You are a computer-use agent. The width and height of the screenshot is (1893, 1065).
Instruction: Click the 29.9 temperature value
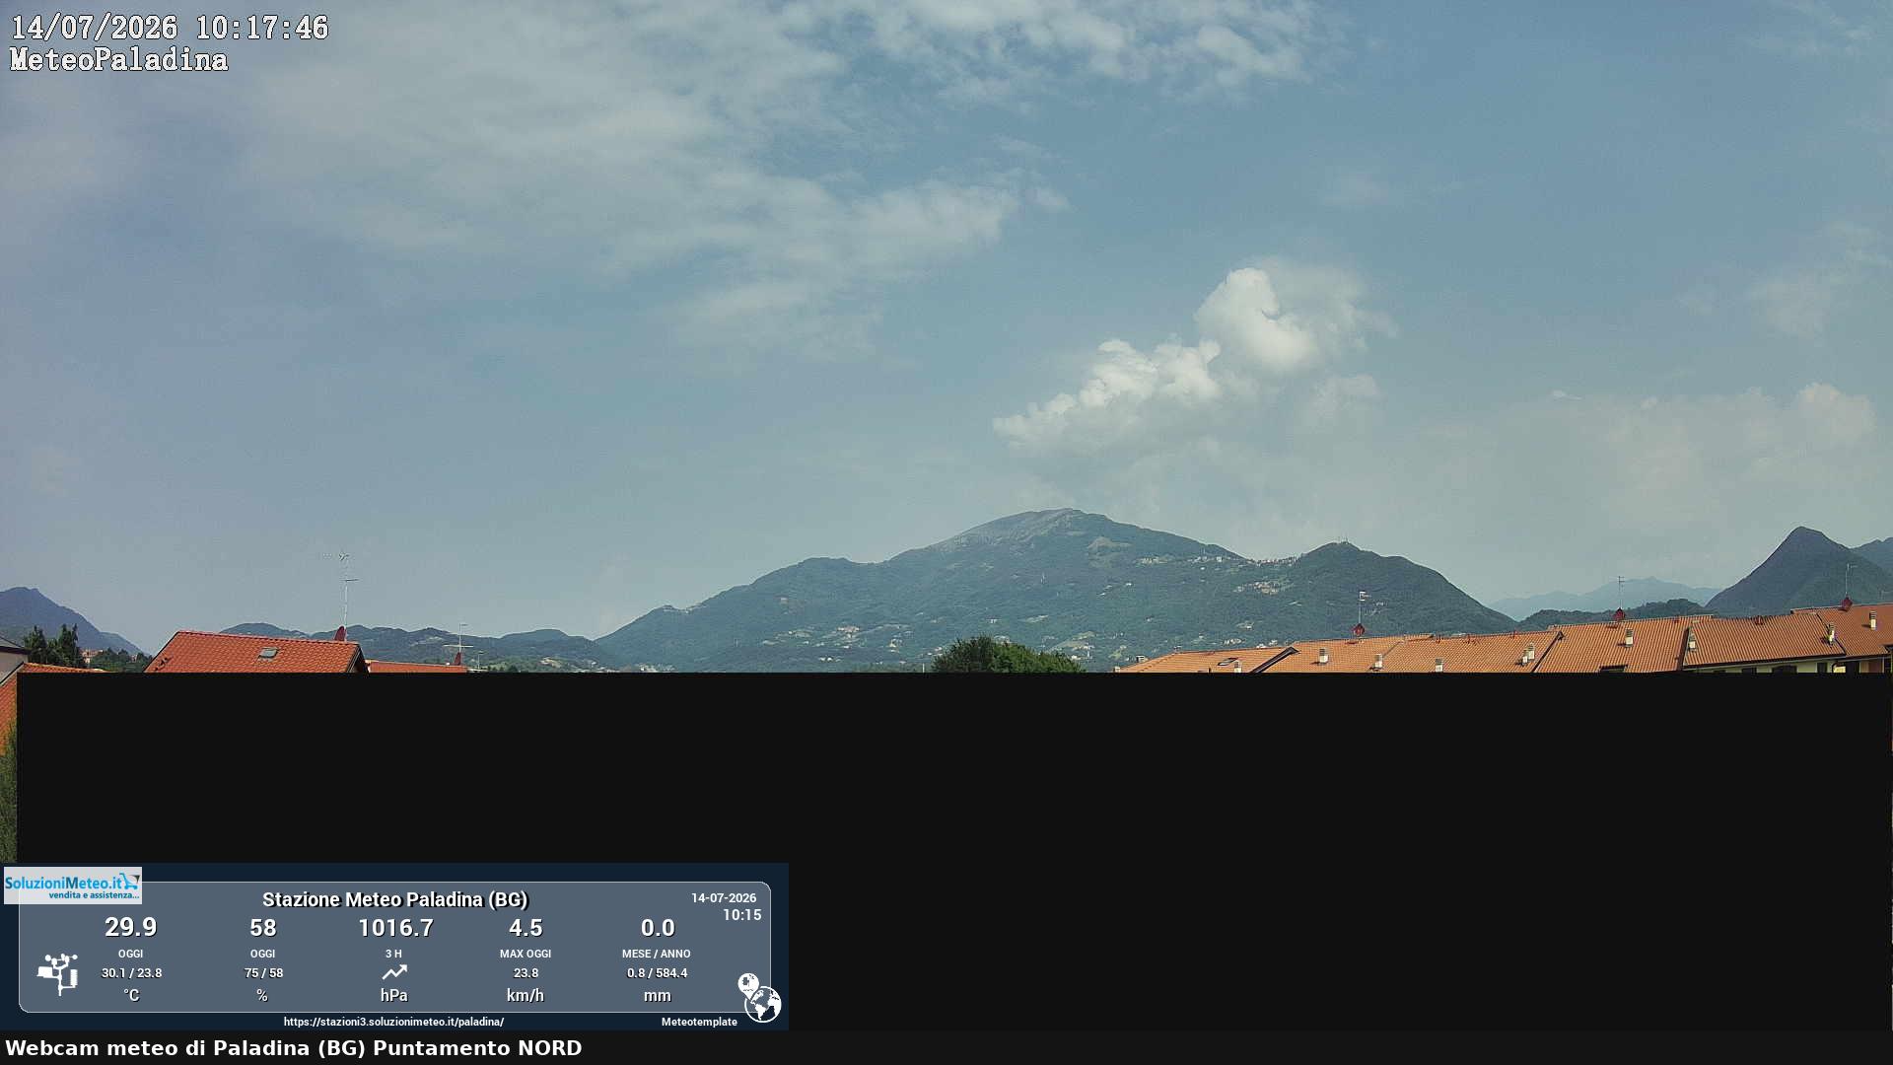[x=131, y=928]
